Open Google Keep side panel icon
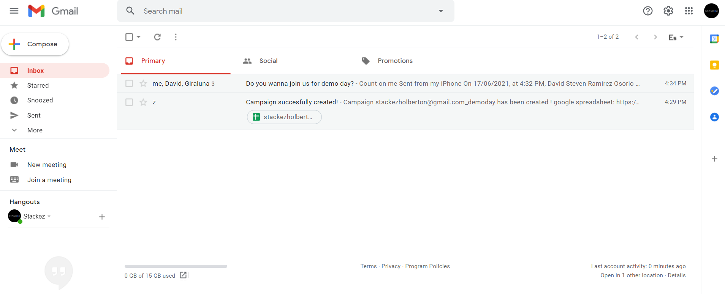 (714, 65)
